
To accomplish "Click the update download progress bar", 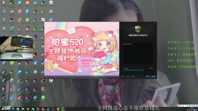I will click(138, 70).
